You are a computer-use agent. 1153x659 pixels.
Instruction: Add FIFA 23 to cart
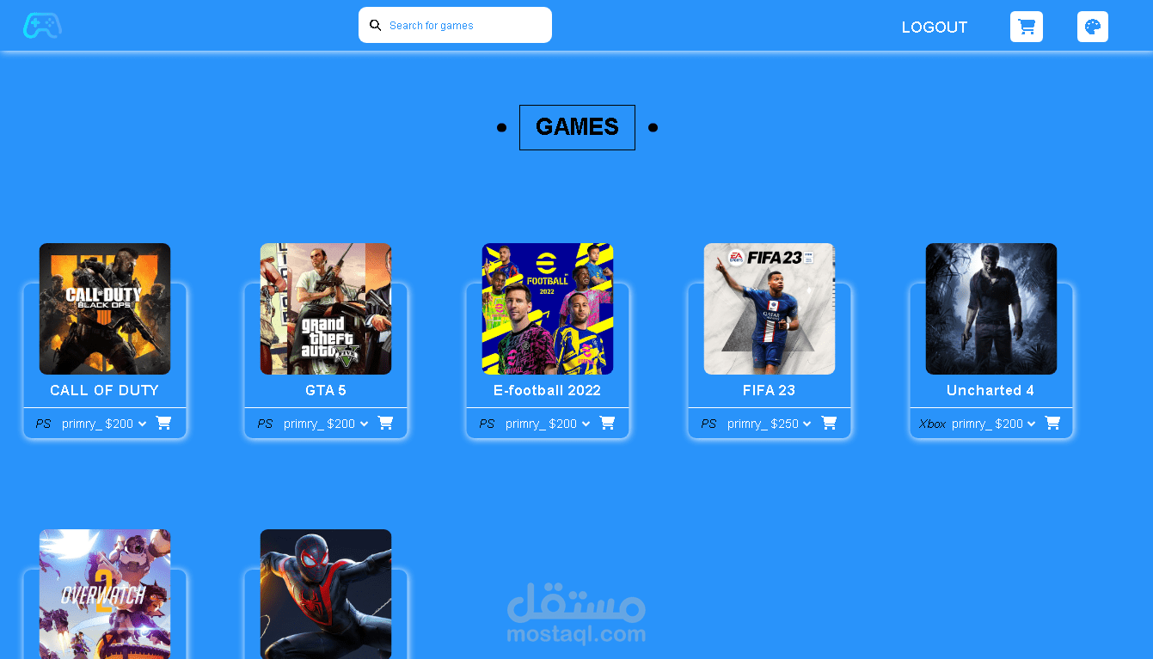point(829,423)
